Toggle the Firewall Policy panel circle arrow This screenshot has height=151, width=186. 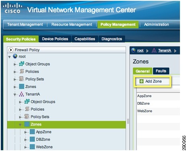click(x=11, y=50)
